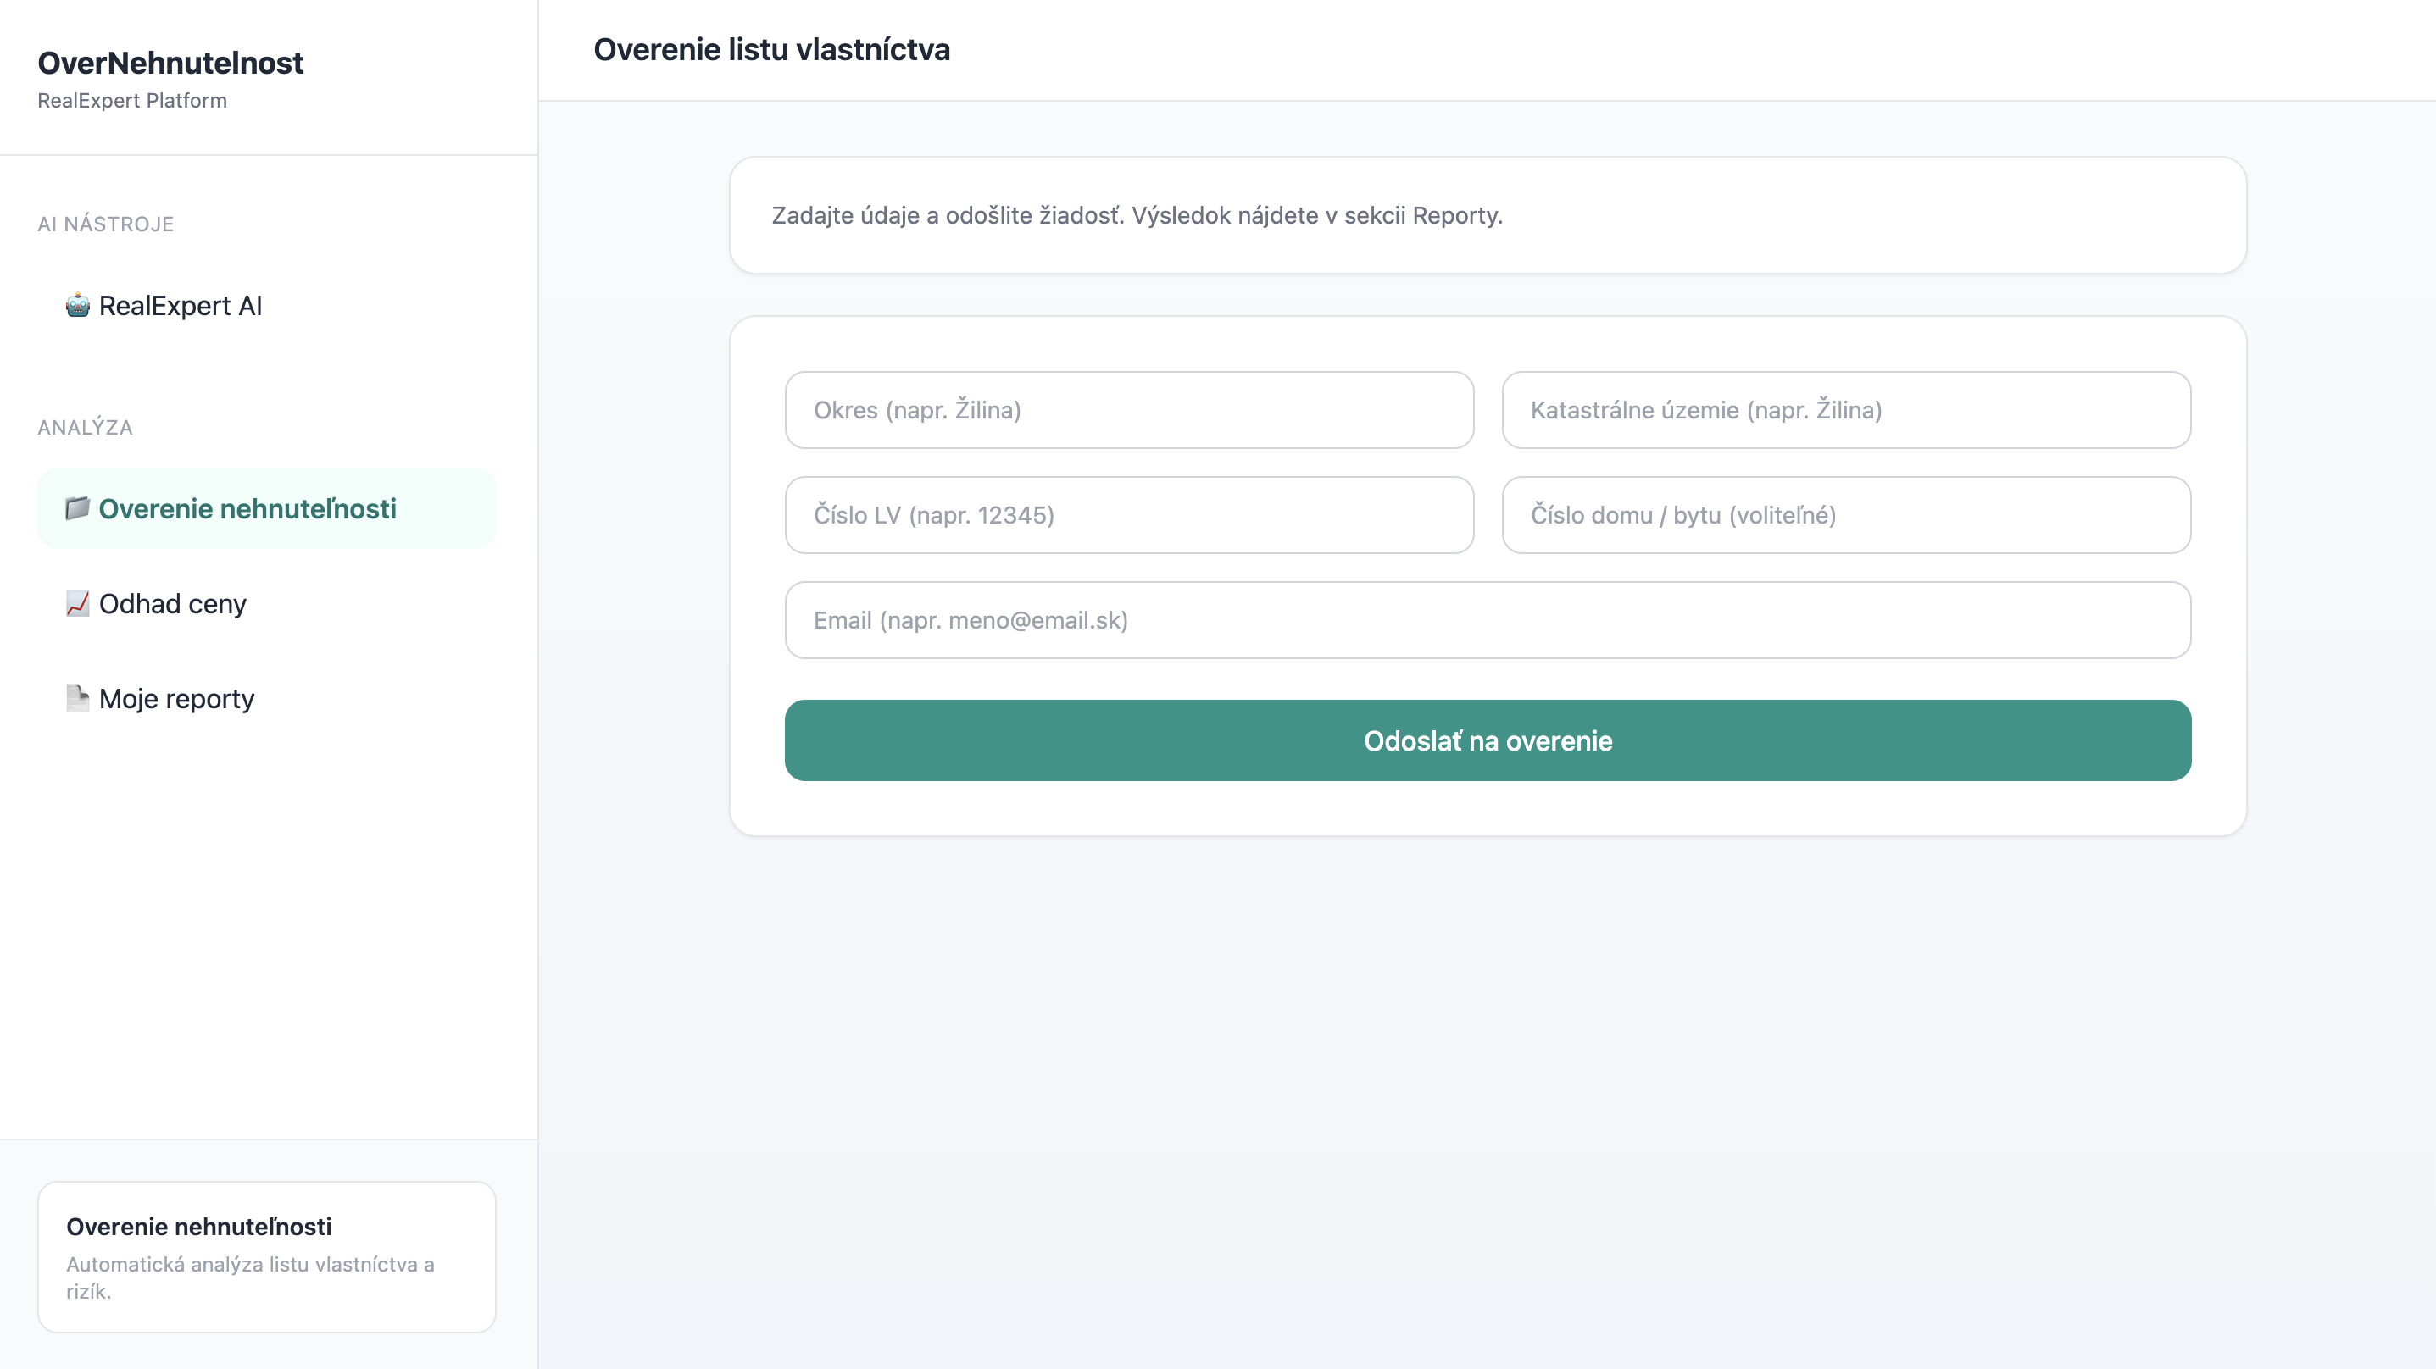Open the RealExpert AI menu item
Image resolution: width=2436 pixels, height=1369 pixels.
pyautogui.click(x=267, y=305)
